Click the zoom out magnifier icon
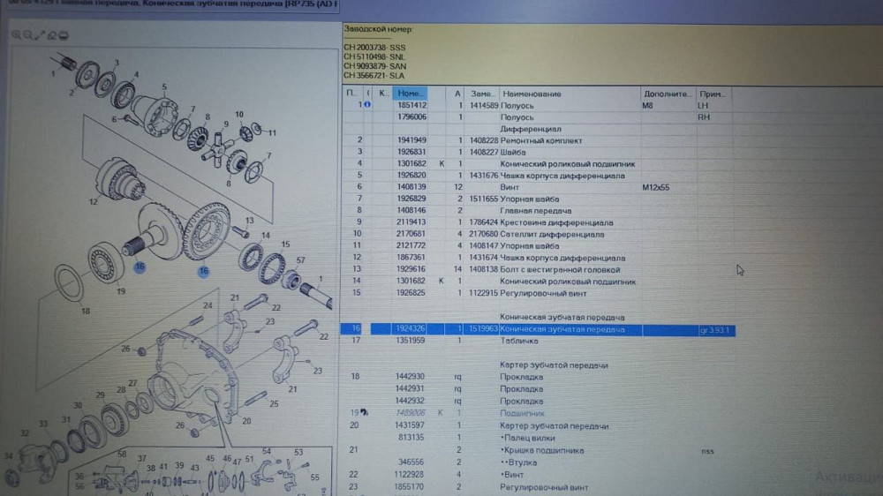This screenshot has width=883, height=496. coord(28,35)
